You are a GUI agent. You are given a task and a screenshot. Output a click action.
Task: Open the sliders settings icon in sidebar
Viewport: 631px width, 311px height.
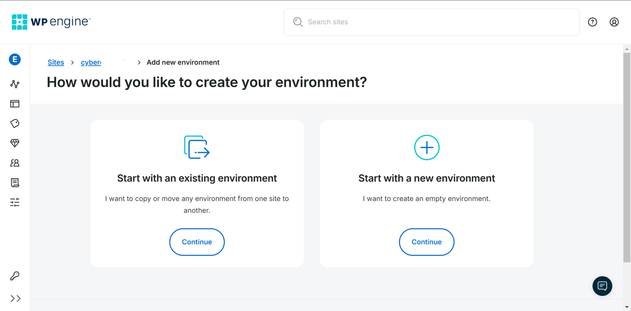click(x=15, y=202)
